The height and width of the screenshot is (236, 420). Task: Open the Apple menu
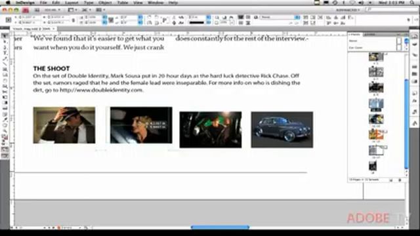pyautogui.click(x=8, y=3)
